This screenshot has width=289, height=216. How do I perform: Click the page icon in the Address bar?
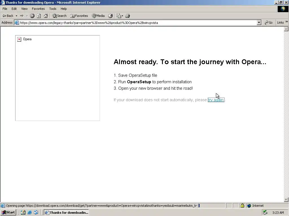[17, 22]
